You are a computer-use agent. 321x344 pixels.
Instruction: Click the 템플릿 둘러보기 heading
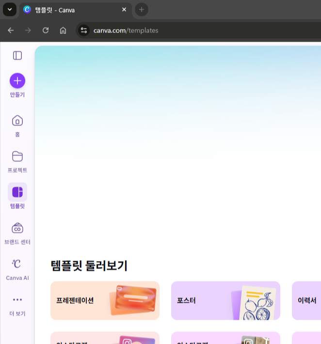(x=89, y=266)
